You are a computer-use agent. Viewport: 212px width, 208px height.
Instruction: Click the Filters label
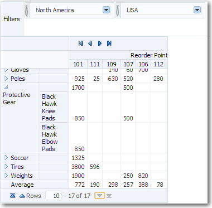click(12, 19)
